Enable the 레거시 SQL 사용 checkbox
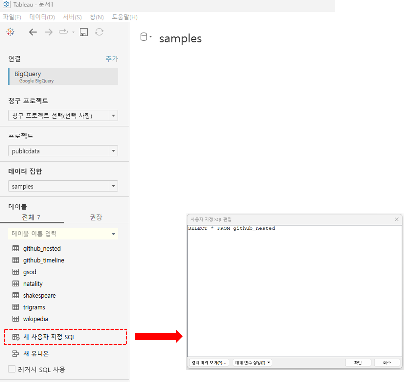 pos(12,369)
